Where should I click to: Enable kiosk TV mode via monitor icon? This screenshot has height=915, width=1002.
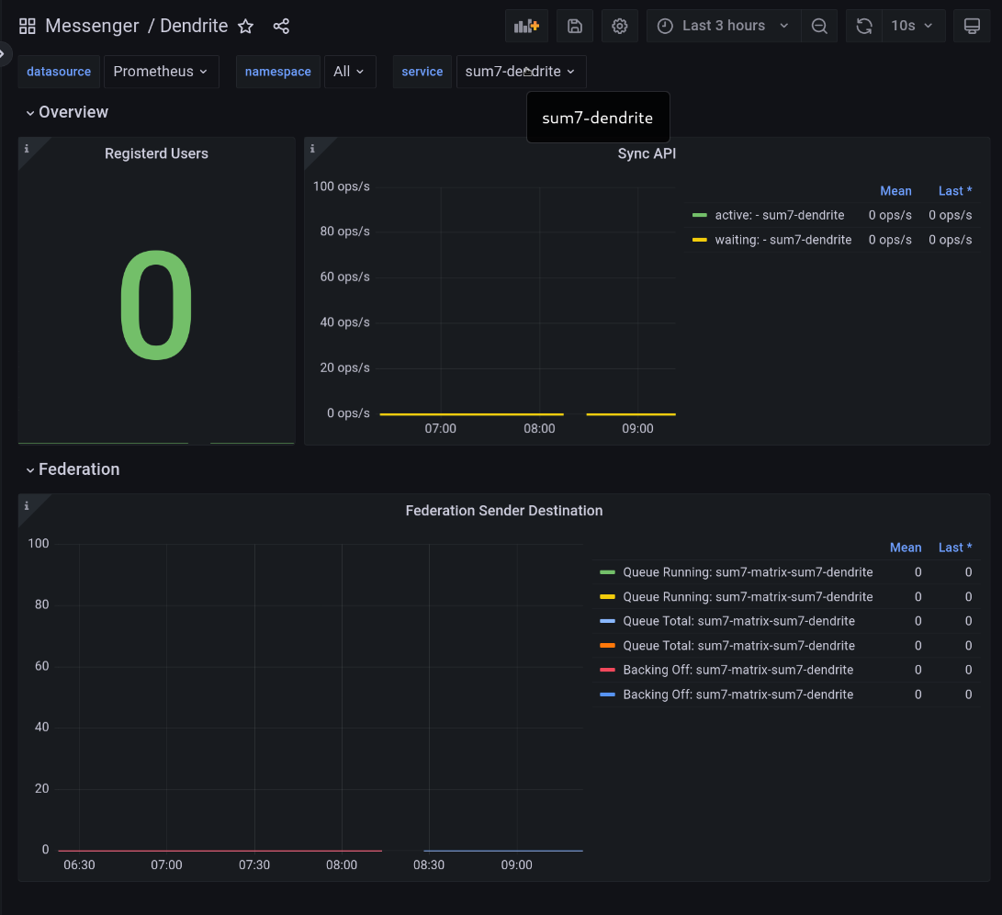point(972,26)
